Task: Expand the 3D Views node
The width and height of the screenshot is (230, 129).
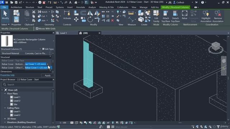Action: tap(5, 119)
